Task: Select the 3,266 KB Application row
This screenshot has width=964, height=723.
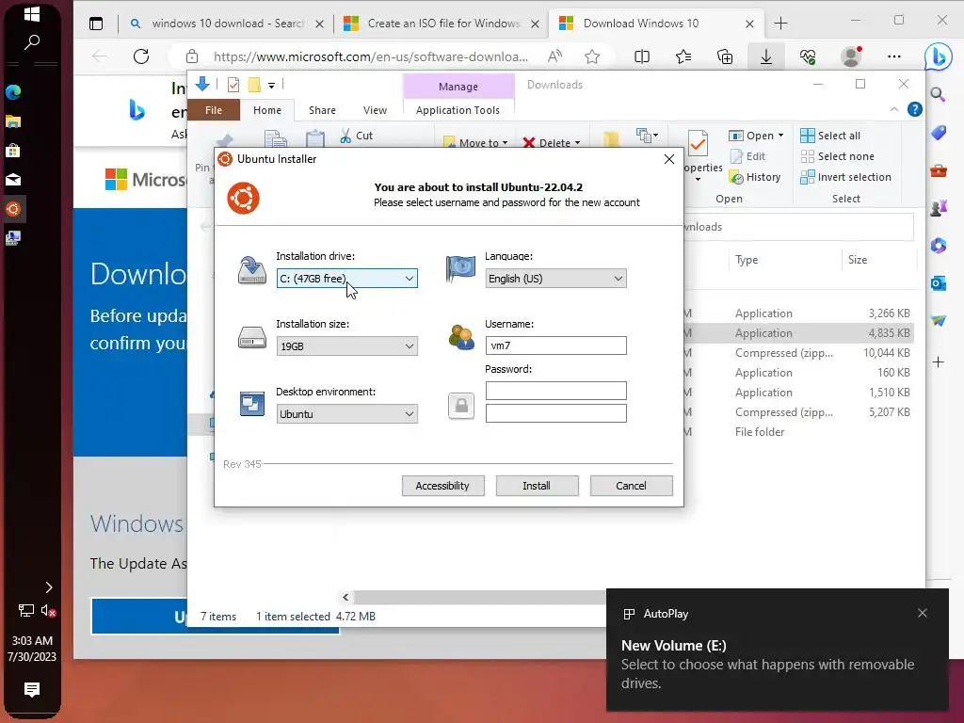Action: pyautogui.click(x=799, y=313)
